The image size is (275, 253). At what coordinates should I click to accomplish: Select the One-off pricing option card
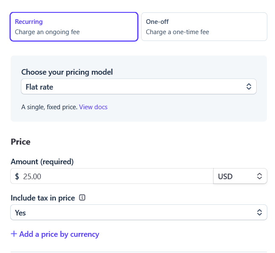coord(204,27)
